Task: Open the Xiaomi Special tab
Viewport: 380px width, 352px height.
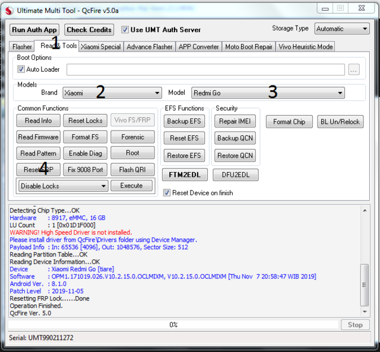Action: click(101, 46)
